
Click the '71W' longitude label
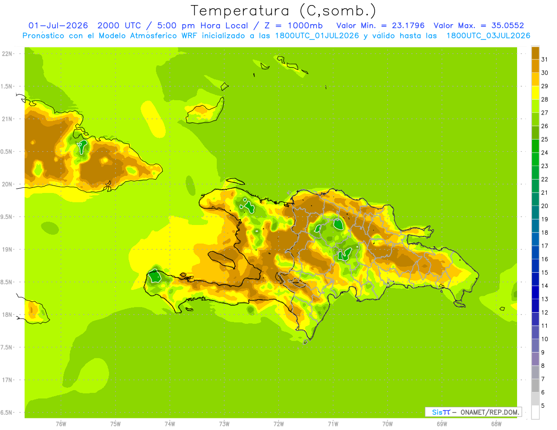(333, 424)
